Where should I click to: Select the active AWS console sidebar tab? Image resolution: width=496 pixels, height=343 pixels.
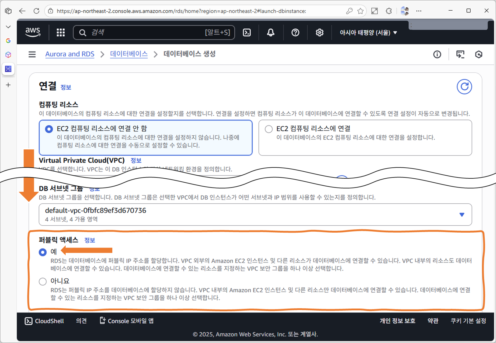(x=8, y=69)
